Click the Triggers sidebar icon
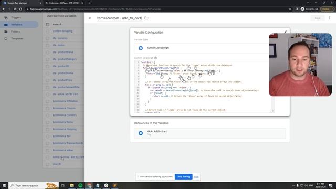Viewport: 336px width, 189px height. click(6, 17)
